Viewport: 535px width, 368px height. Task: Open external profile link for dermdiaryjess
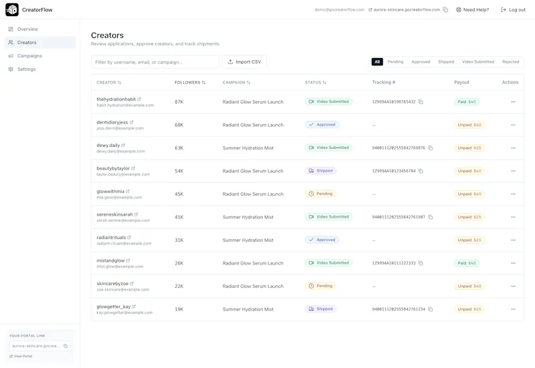coord(131,122)
